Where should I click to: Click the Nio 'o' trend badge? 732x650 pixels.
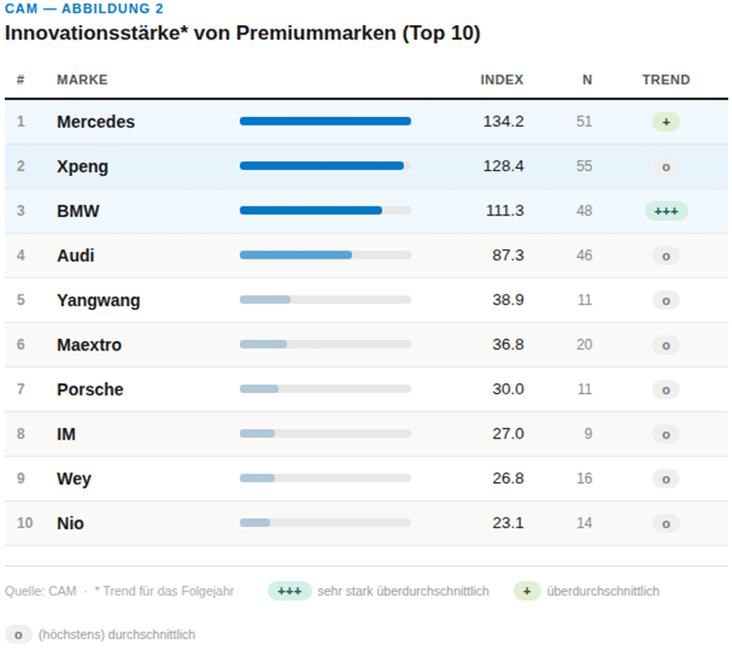665,523
